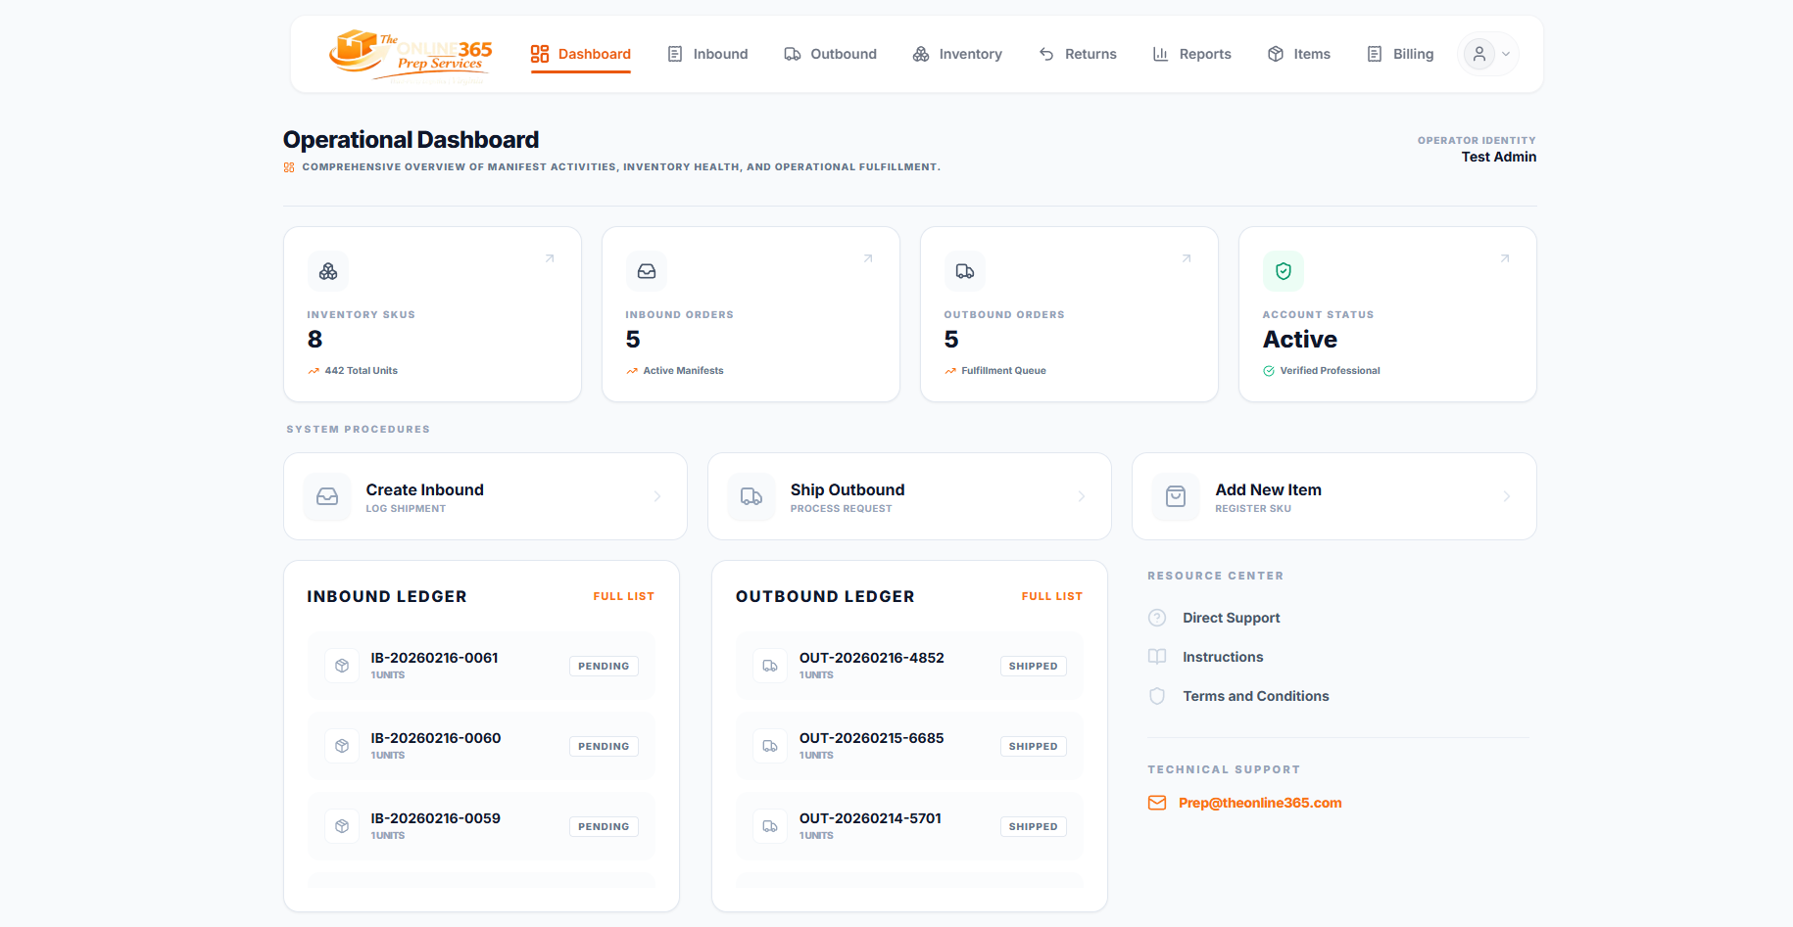This screenshot has width=1793, height=927.
Task: Click the Inbound Orders tray icon
Action: [647, 271]
